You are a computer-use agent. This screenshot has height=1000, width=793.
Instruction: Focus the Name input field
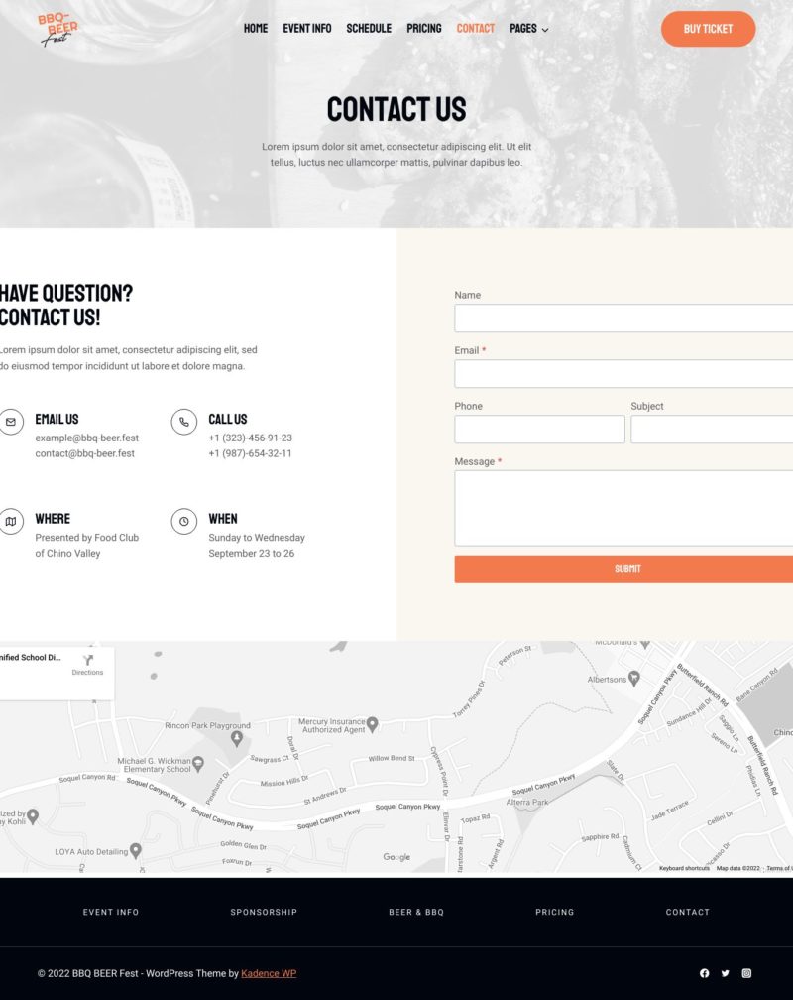tap(623, 318)
